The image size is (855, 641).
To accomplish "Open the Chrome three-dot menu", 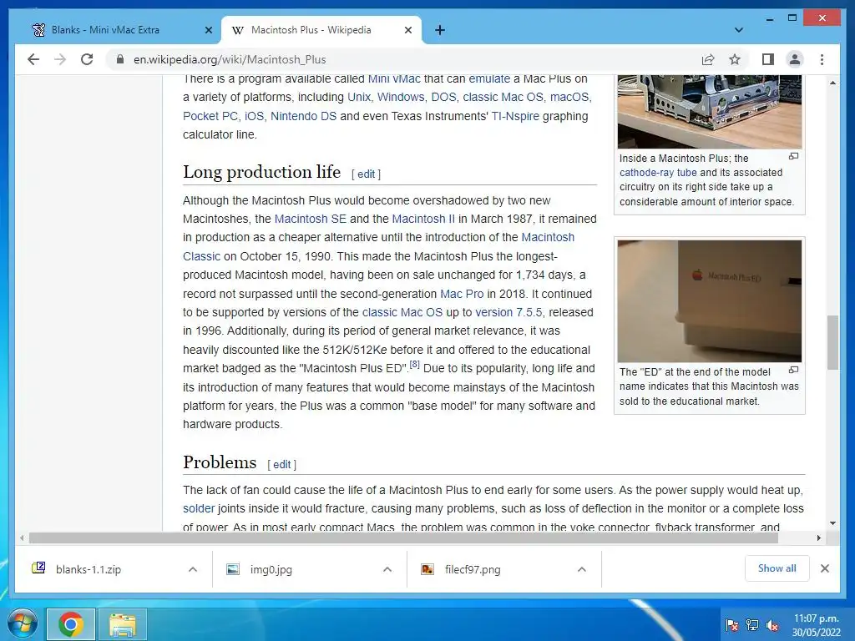I will 822,59.
